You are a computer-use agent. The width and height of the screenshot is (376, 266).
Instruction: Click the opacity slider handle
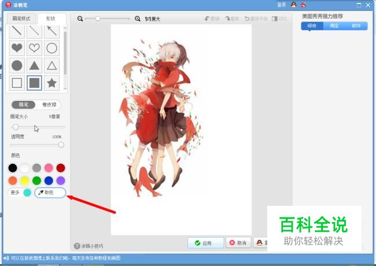61,145
